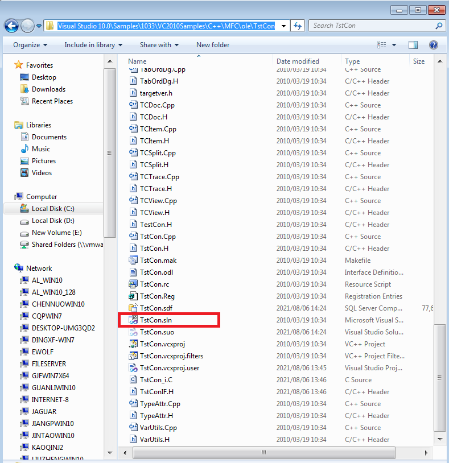Click the file list vertical scrollbar thumb
This screenshot has width=449, height=463.
tap(440, 378)
